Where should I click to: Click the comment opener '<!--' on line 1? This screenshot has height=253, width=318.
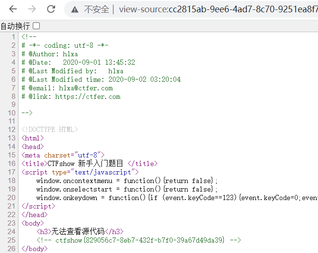pos(29,37)
